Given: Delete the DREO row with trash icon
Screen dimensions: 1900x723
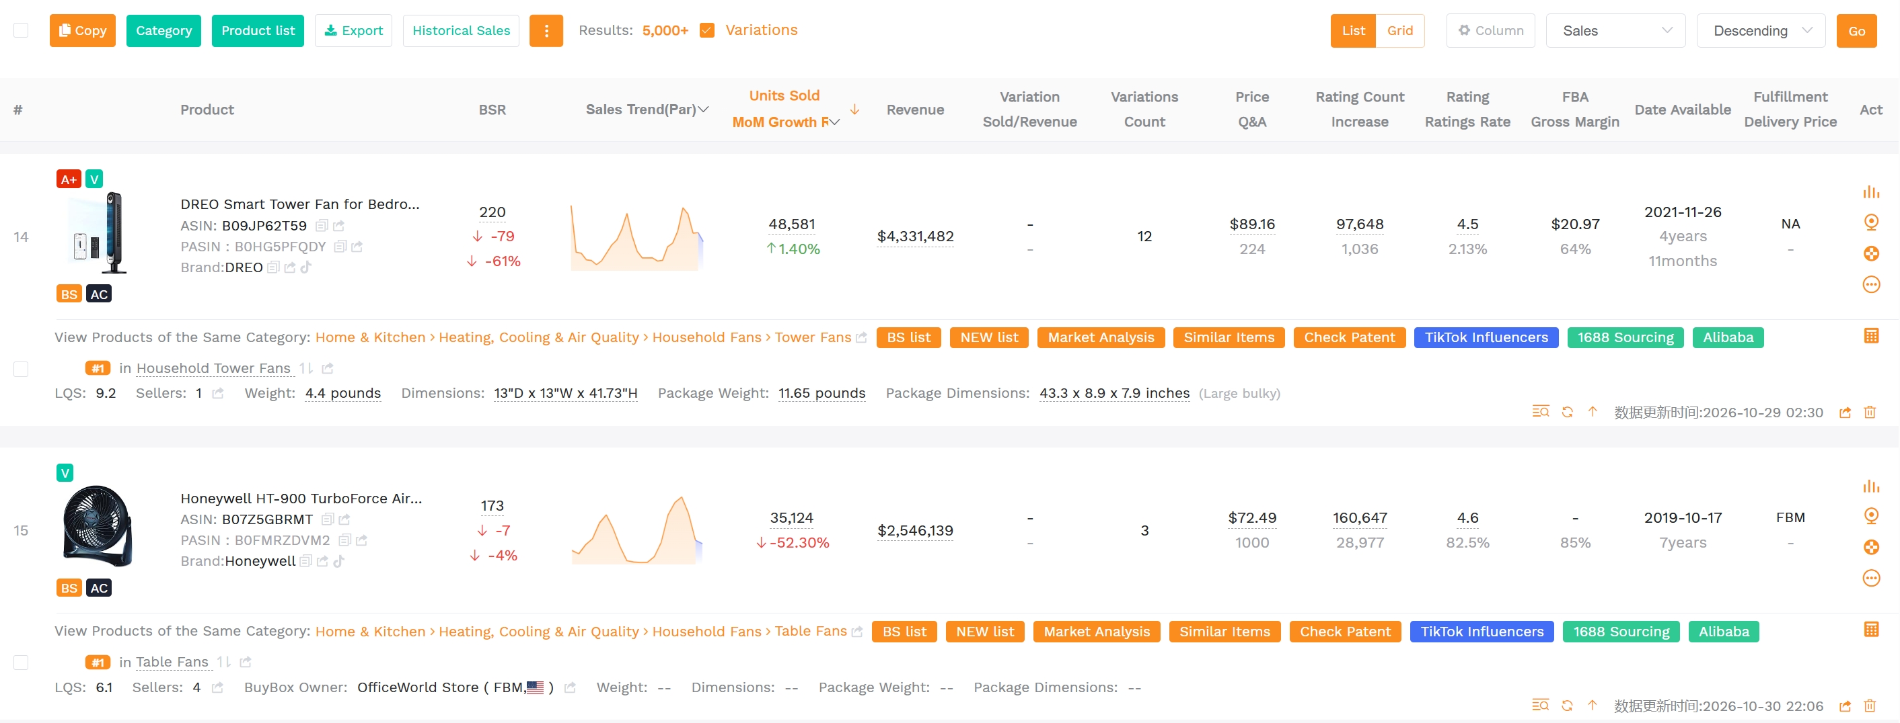Looking at the screenshot, I should 1870,413.
